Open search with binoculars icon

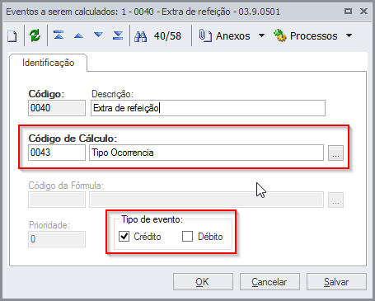pos(141,36)
